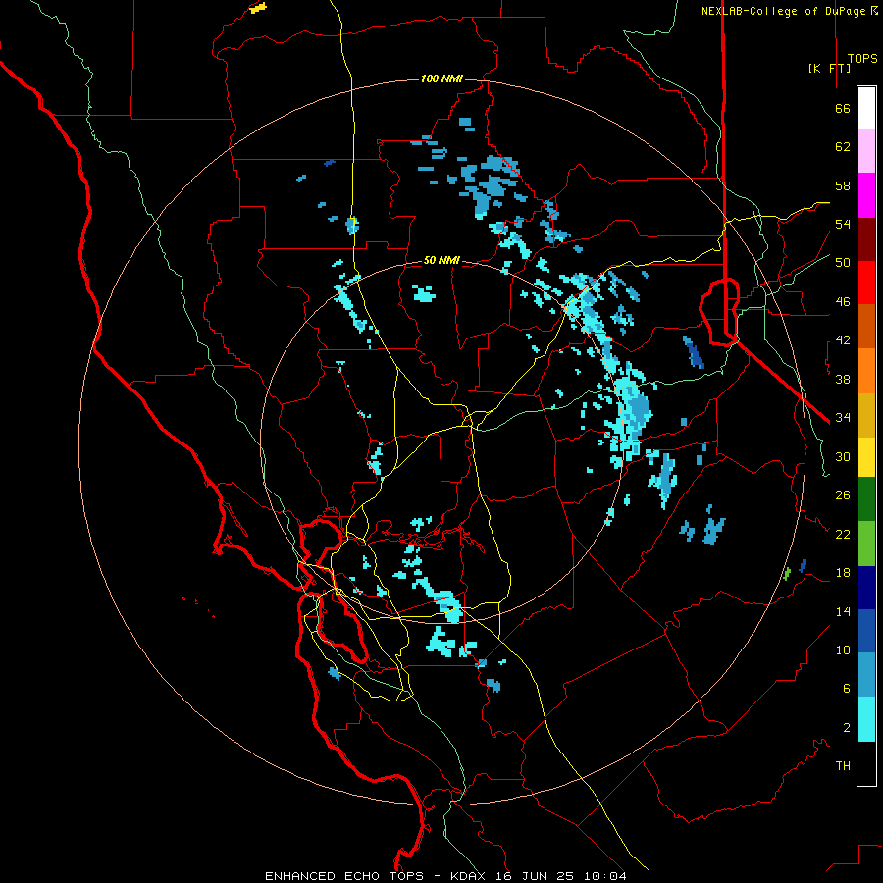Click the 10 legend value
This screenshot has height=883, width=883.
843,650
